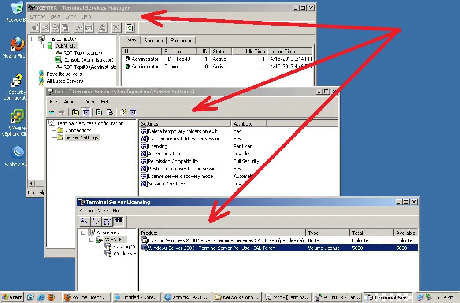Select All Listed Servers tree item
This screenshot has width=460, height=303.
(65, 81)
